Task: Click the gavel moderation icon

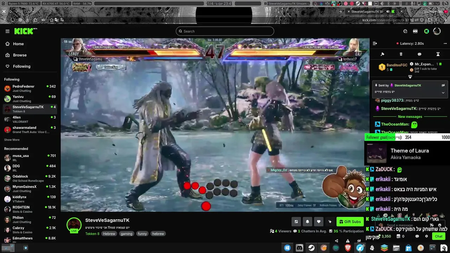Action: click(x=382, y=54)
